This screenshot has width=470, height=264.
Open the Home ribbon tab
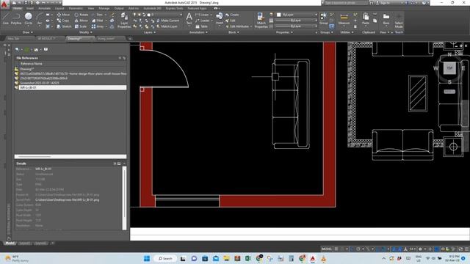click(x=18, y=8)
